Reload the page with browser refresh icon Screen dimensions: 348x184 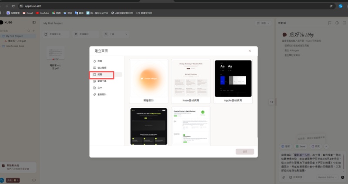pos(13,6)
